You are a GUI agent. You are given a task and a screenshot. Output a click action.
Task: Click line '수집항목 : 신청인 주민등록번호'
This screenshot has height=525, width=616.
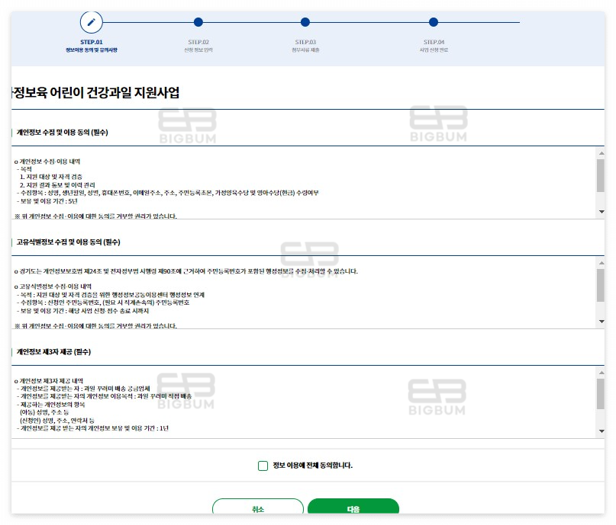point(105,303)
